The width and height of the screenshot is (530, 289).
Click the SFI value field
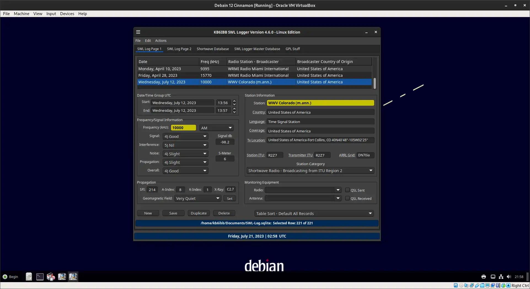152,189
